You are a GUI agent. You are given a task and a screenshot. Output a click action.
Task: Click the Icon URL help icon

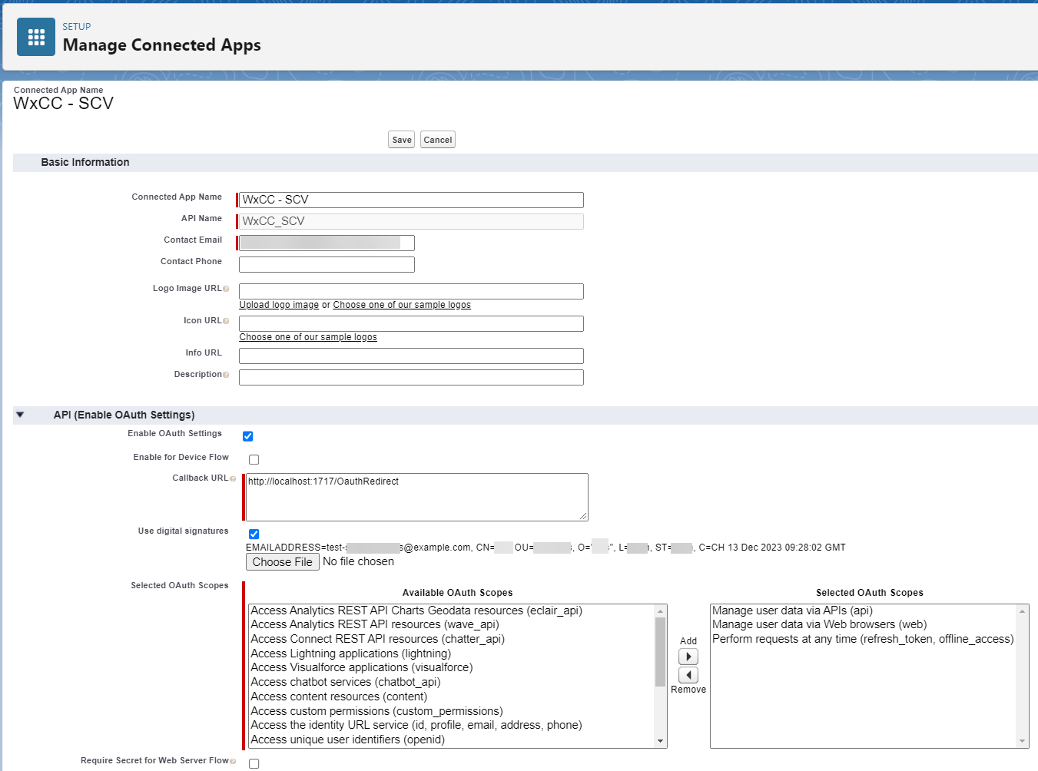pos(226,321)
